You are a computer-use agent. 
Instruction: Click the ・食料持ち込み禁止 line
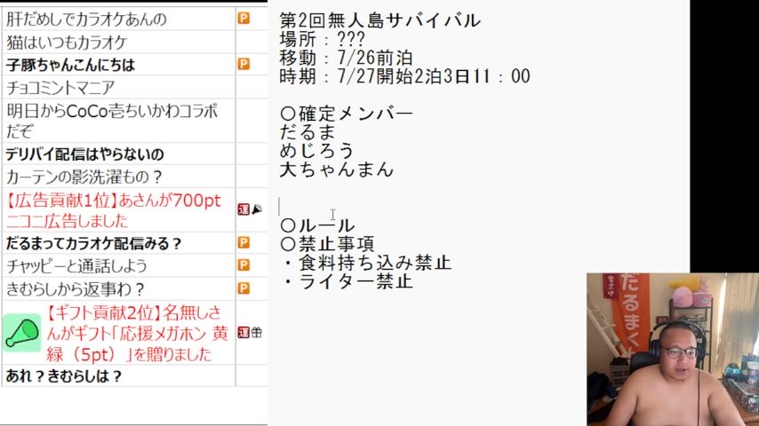coord(366,263)
